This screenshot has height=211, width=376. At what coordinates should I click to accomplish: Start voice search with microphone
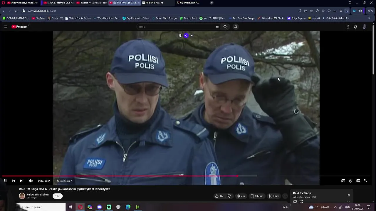[x=235, y=27]
